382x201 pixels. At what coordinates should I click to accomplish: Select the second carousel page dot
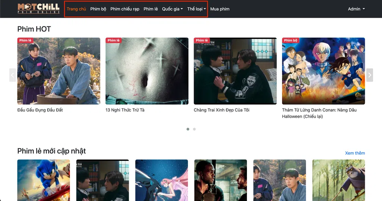pyautogui.click(x=194, y=129)
